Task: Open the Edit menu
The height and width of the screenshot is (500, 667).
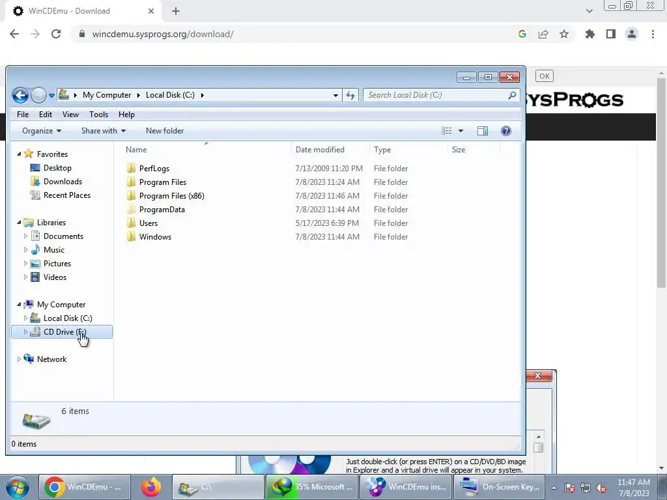Action: click(45, 115)
